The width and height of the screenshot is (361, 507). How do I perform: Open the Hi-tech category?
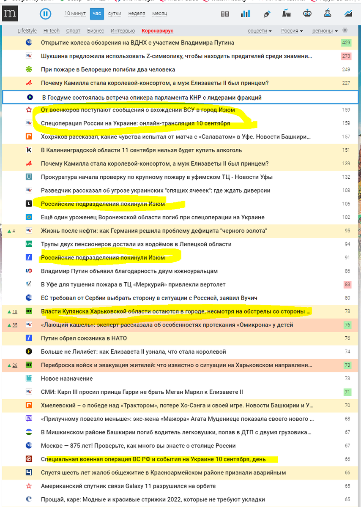pos(52,31)
